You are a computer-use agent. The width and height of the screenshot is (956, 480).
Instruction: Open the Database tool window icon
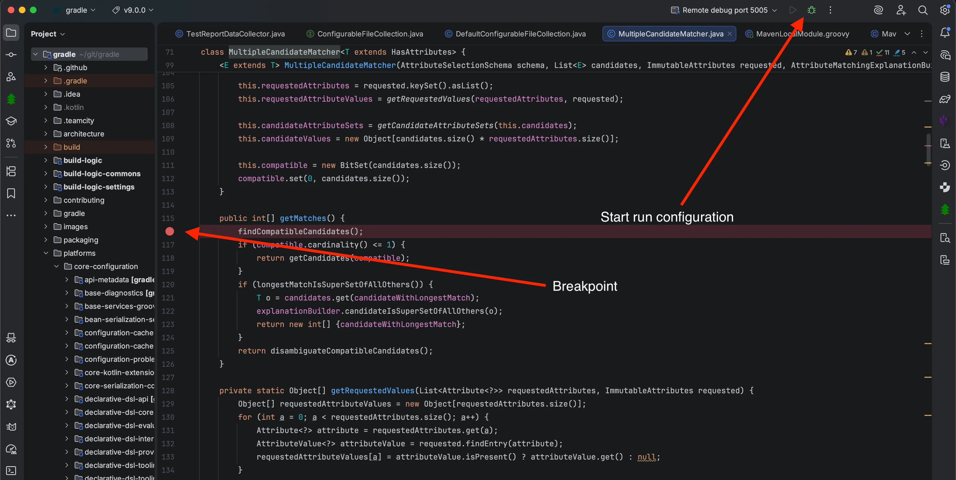(x=944, y=77)
